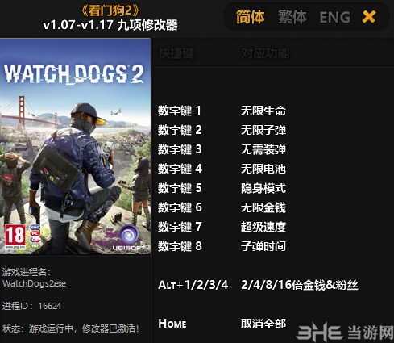Switch language to ENG
The height and width of the screenshot is (343, 394).
334,17
